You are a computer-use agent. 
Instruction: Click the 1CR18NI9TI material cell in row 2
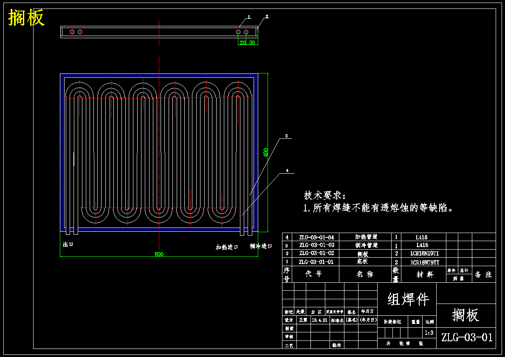pos(424,254)
